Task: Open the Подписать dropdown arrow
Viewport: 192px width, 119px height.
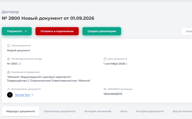Action: pyautogui.click(x=26, y=31)
